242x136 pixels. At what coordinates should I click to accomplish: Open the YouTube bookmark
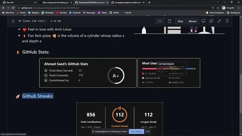(61, 12)
